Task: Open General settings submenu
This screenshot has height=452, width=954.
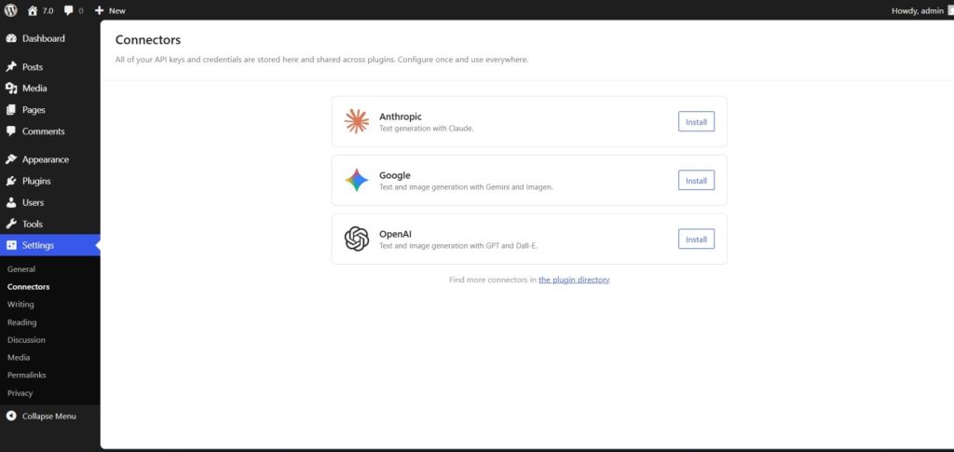Action: pos(21,269)
